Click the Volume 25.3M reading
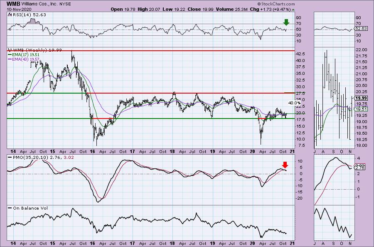 [231, 9]
